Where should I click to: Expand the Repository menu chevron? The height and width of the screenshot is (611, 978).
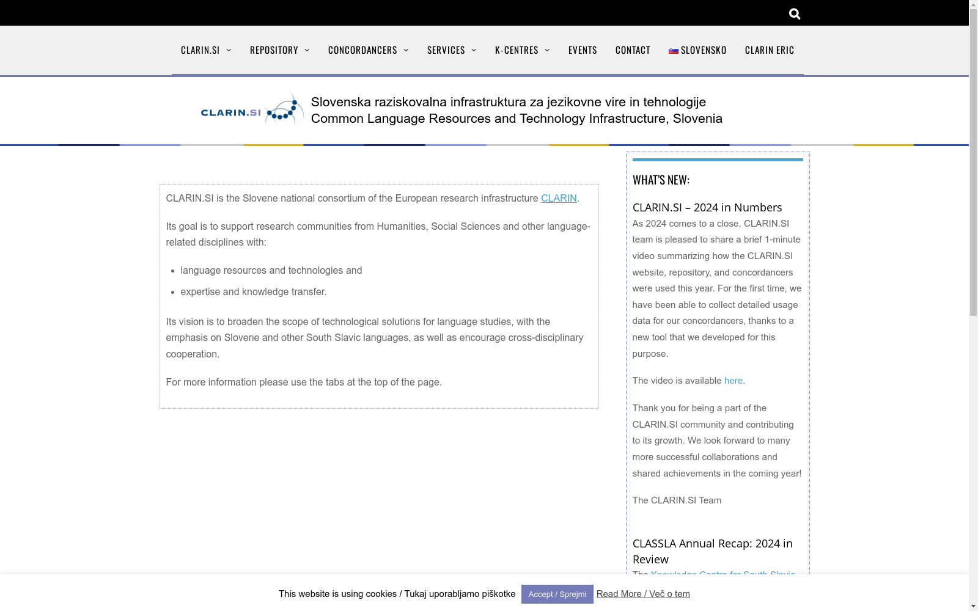(307, 50)
